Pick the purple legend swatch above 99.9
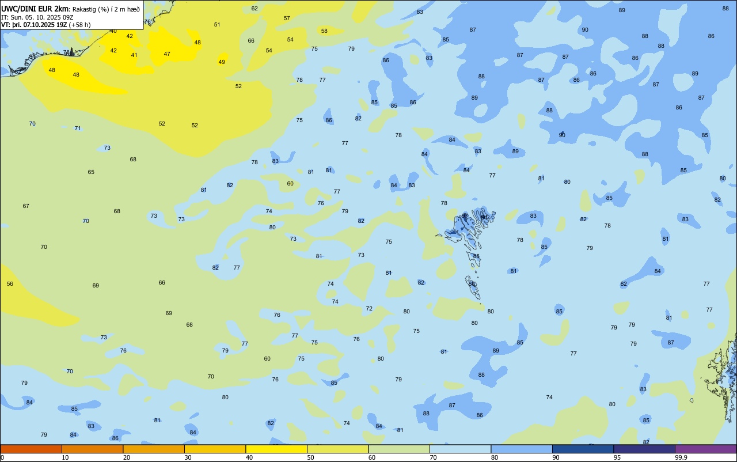Viewport: 737px width, 462px height. point(705,449)
